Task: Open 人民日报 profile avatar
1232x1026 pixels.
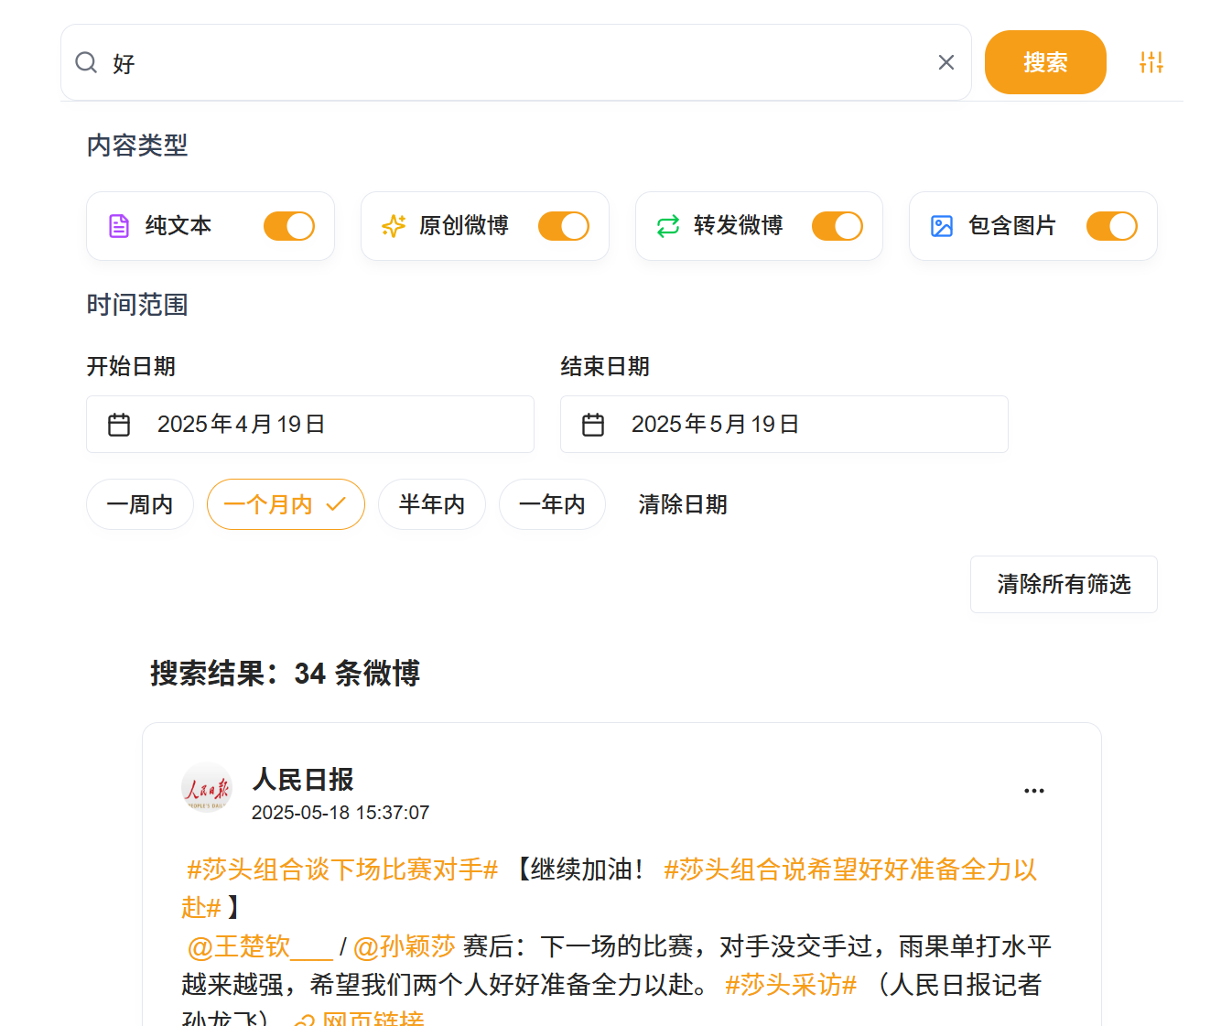Action: coord(207,788)
